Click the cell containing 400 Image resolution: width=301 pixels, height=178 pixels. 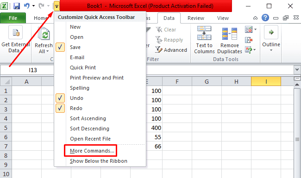[154, 128]
